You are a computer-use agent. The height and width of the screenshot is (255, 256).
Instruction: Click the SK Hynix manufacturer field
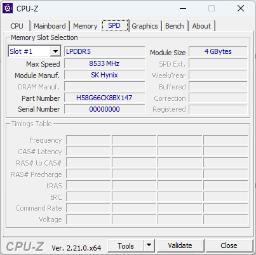[105, 75]
